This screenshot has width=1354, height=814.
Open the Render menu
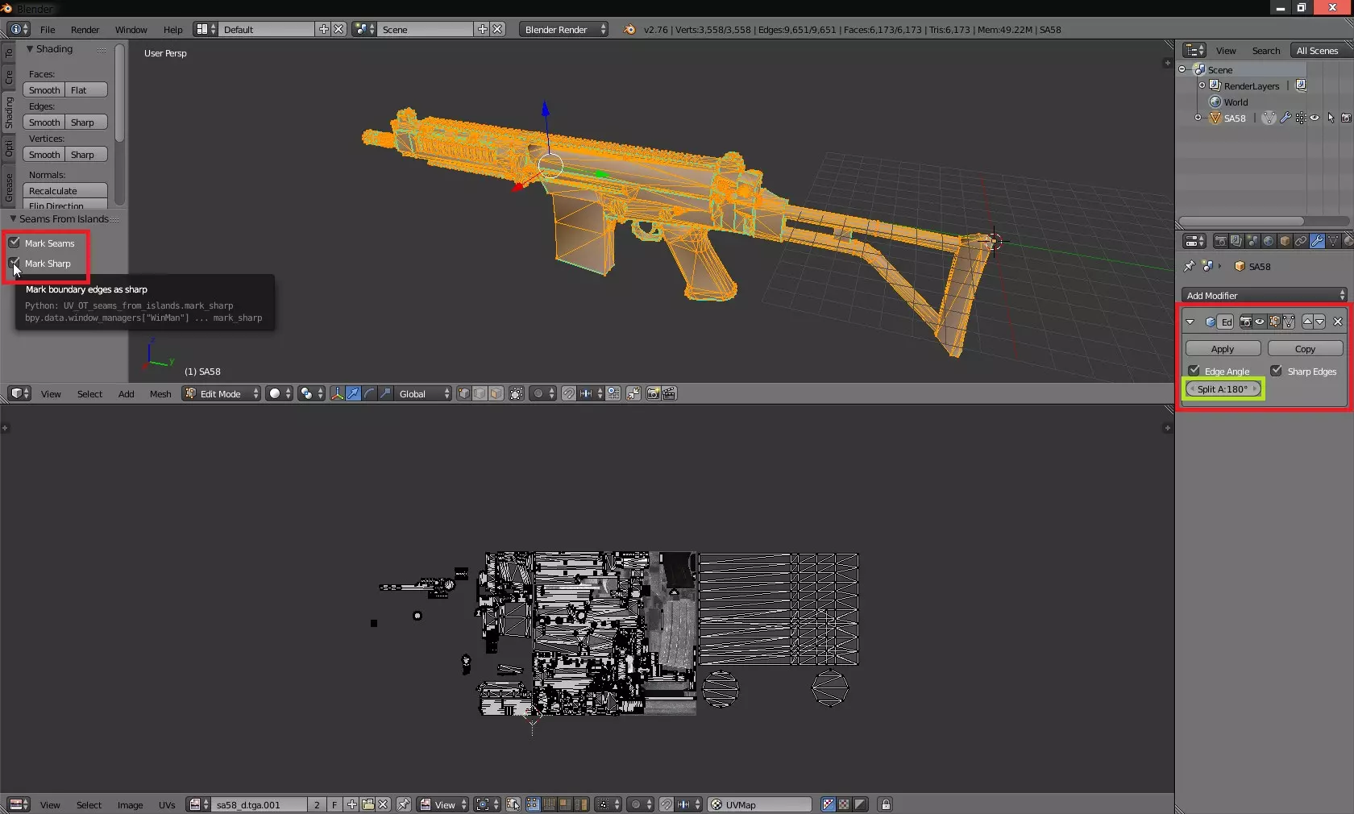(85, 30)
